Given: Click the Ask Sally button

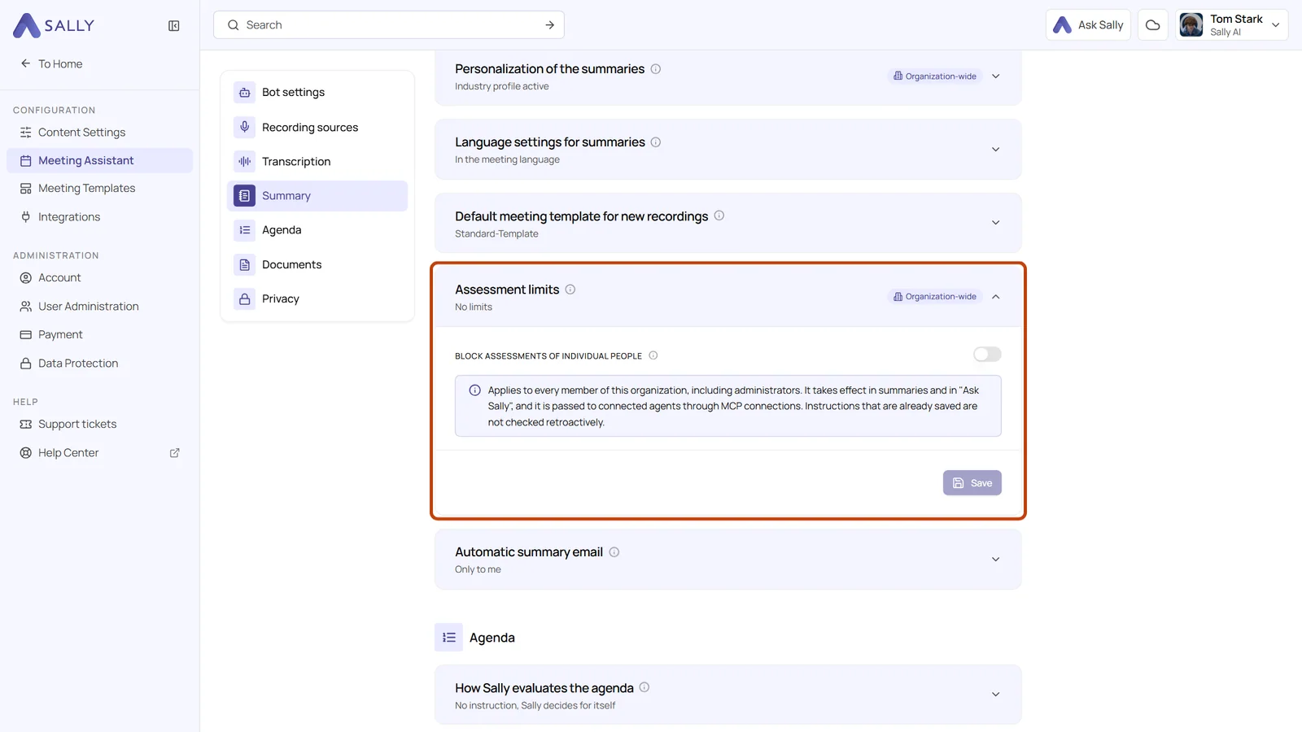Looking at the screenshot, I should click(1088, 25).
